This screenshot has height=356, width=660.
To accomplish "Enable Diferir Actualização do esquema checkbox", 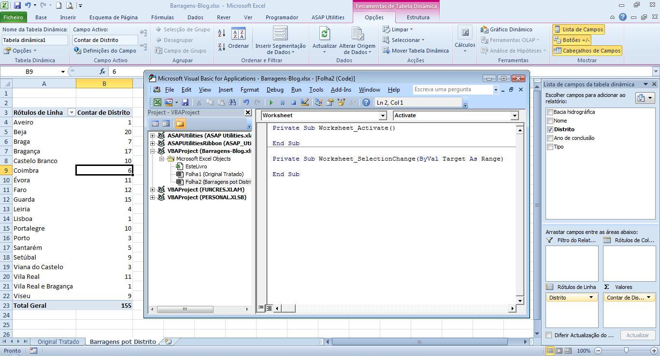I will point(549,335).
